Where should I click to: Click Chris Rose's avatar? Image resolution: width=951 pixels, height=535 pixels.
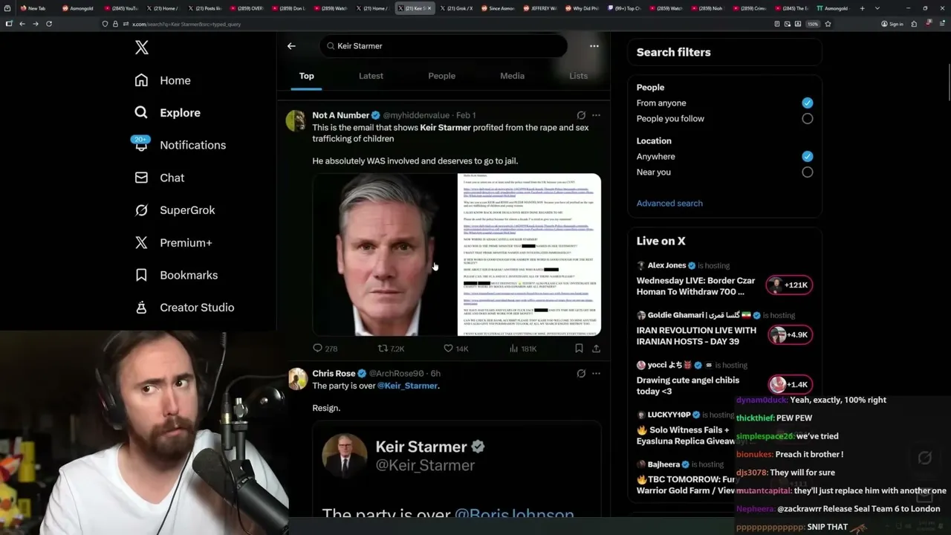tap(297, 378)
